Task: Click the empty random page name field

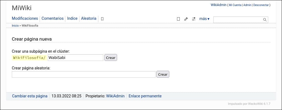Action: tap(84, 74)
